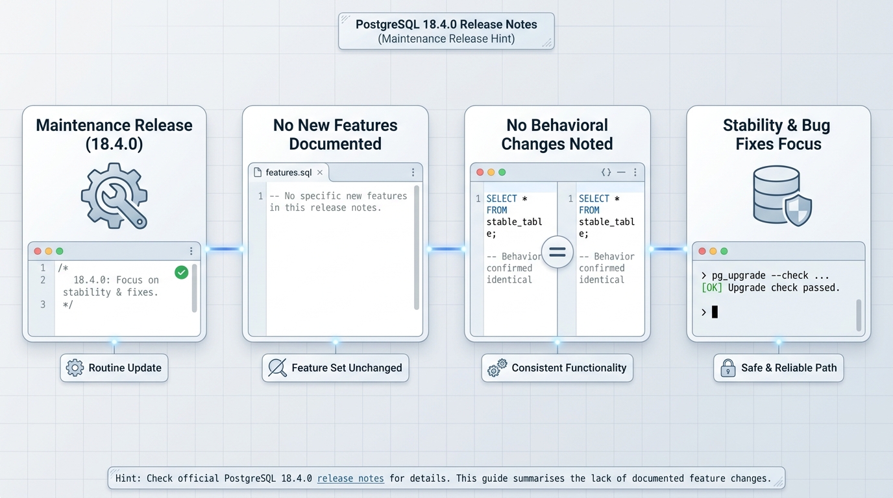893x498 pixels.
Task: Click the gear icon in Routine Update
Action: [x=75, y=368]
